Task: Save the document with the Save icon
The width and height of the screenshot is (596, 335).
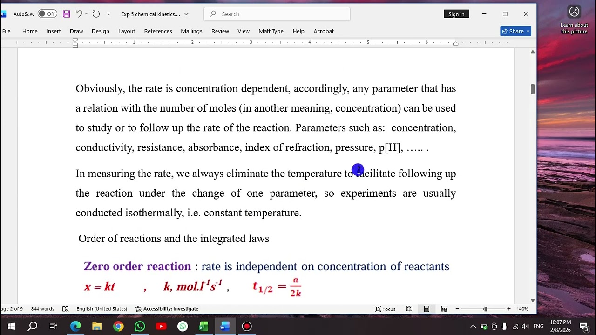Action: pyautogui.click(x=66, y=14)
